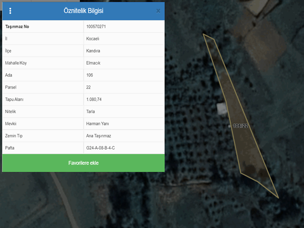Click the Ada value 106
Screen dimensions: 304x228
[x=90, y=76]
